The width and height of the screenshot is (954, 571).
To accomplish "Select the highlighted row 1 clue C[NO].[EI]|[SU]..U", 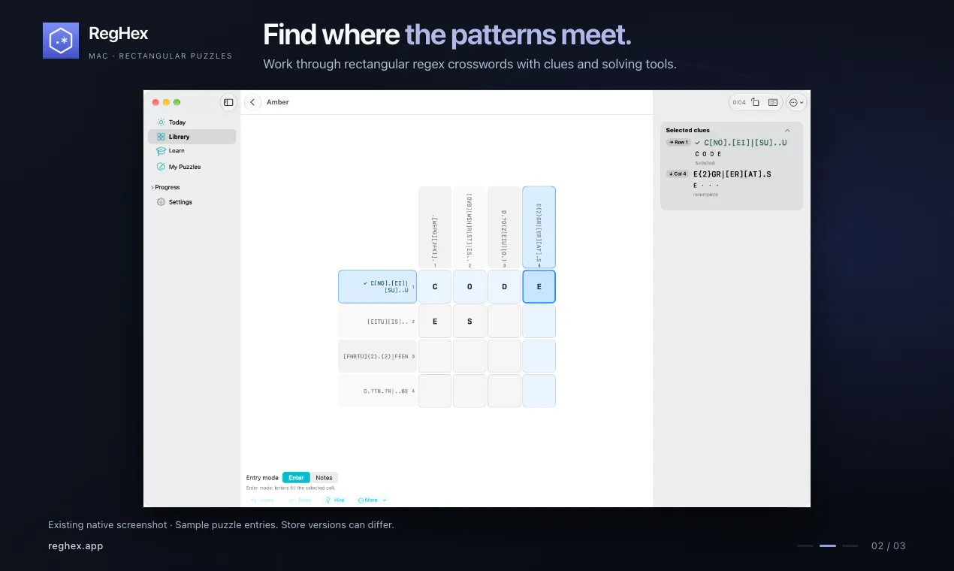I will click(x=377, y=286).
